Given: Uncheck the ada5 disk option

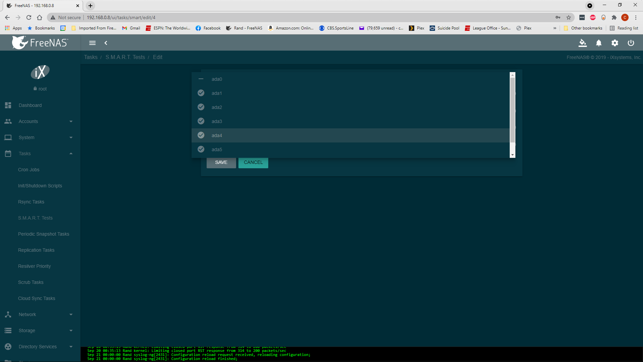Looking at the screenshot, I should click(x=351, y=149).
